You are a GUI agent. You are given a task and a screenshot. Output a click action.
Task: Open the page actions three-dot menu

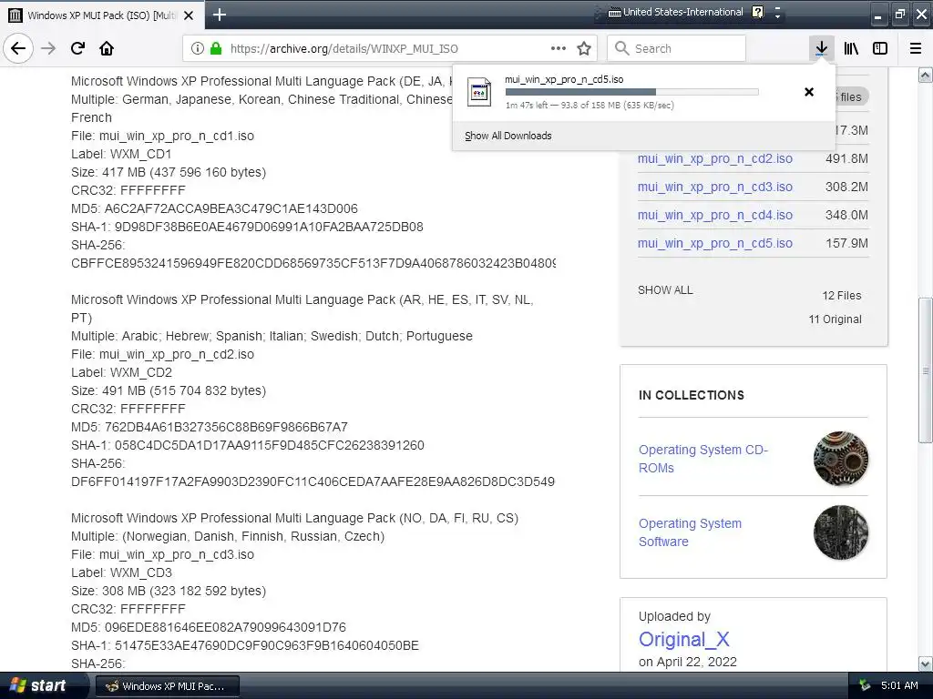point(559,48)
